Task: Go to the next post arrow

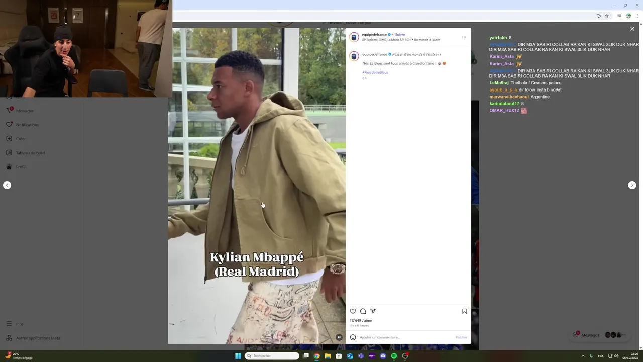Action: click(x=632, y=185)
